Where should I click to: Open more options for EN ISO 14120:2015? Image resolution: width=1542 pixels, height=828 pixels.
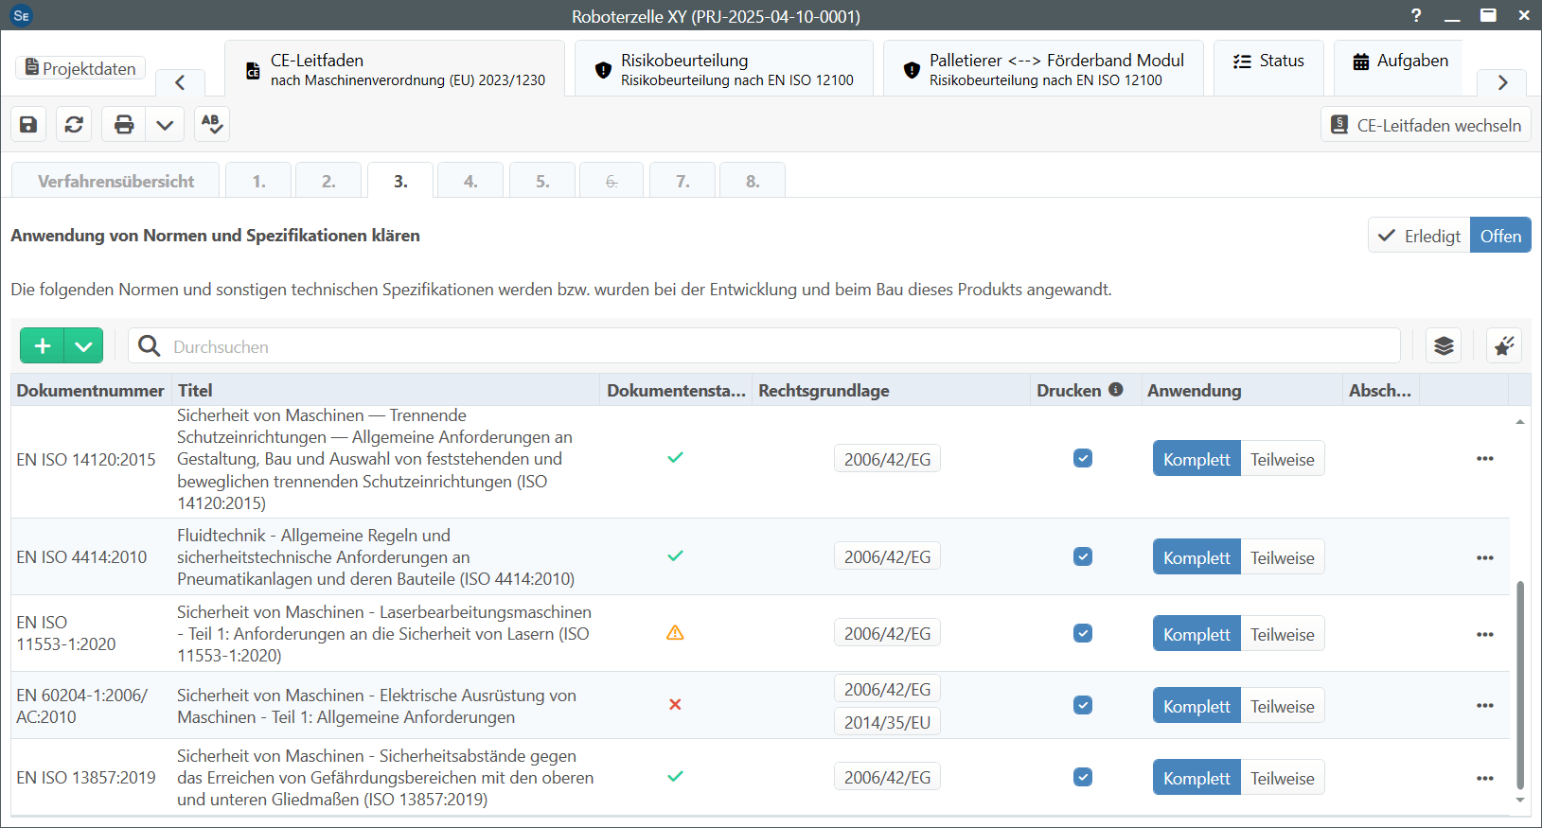(1485, 459)
